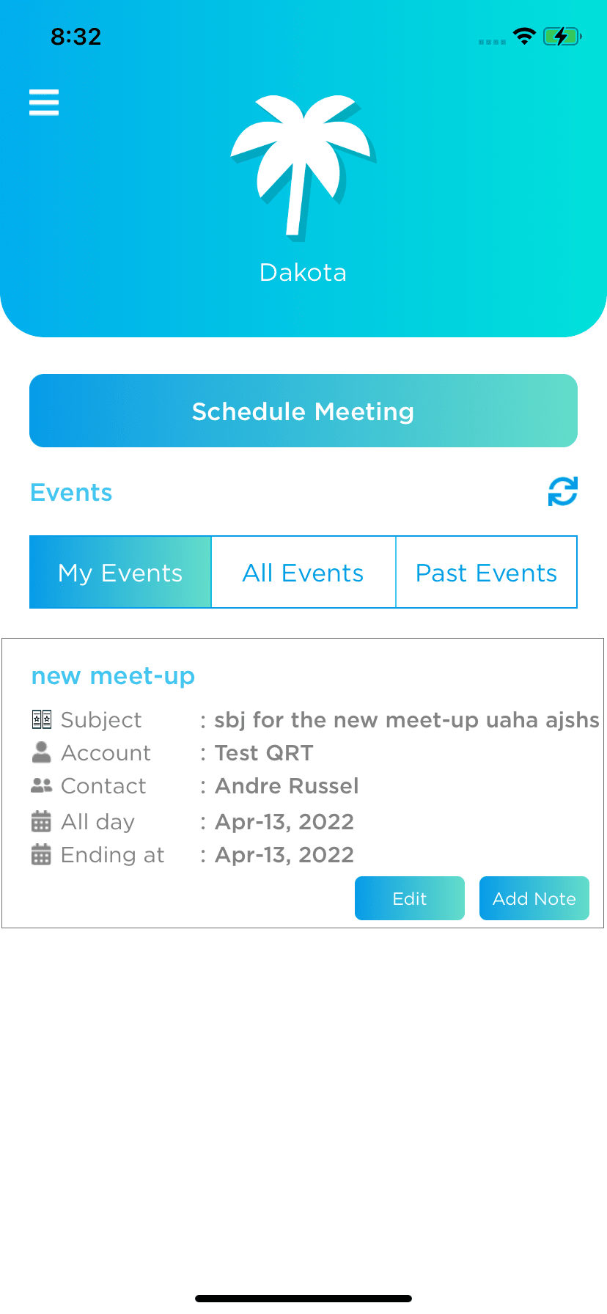Tap the Dakota profile name

click(x=303, y=272)
